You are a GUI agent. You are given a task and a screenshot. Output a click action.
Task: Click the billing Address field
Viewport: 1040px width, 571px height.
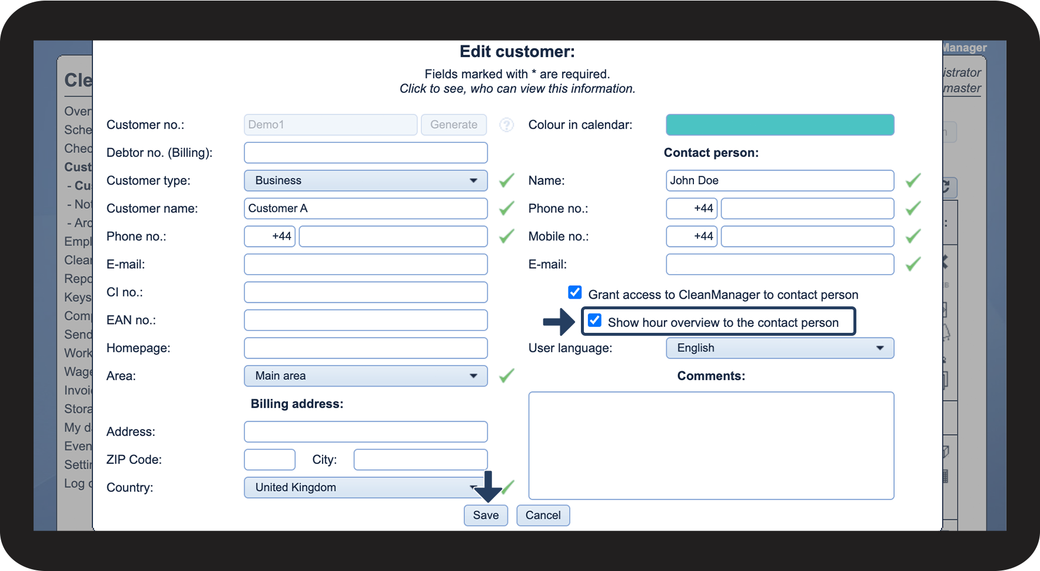(366, 432)
